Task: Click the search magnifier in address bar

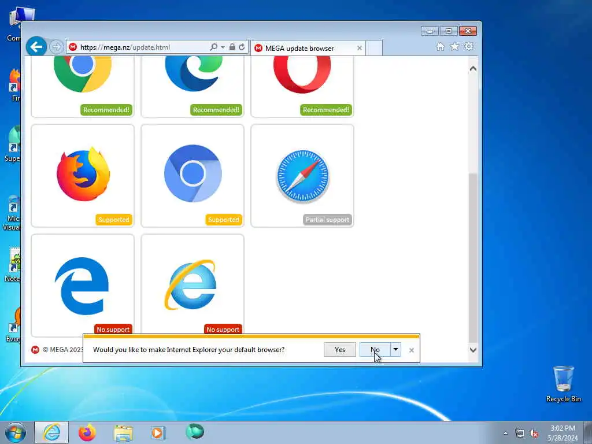Action: pyautogui.click(x=214, y=47)
